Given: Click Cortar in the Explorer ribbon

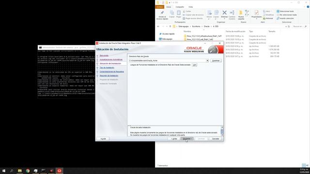Looking at the screenshot, I should (187, 12).
